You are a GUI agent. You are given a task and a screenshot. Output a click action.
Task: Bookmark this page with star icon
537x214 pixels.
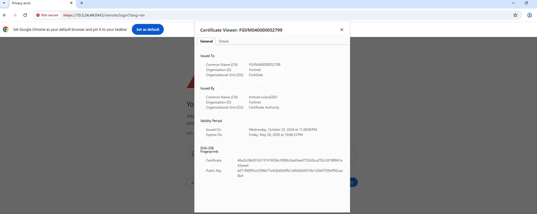[x=515, y=15]
